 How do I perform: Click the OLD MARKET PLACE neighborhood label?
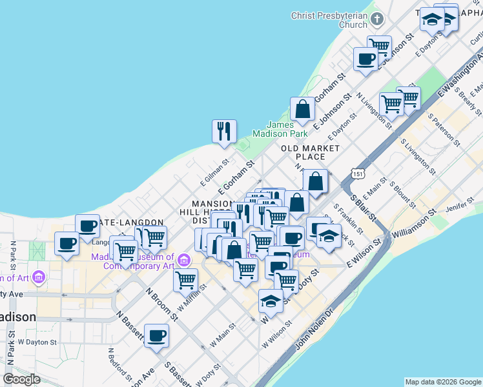[310, 153]
